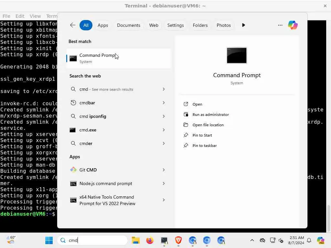Image resolution: width=331 pixels, height=248 pixels.
Task: Click the Terminal window vertical scrollbar
Action: (x=329, y=218)
